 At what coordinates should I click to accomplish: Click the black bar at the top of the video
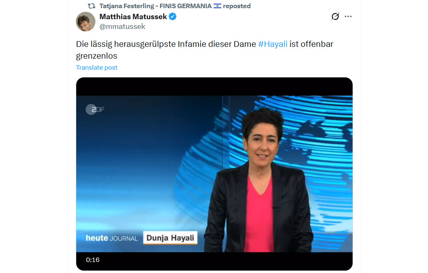[214, 86]
